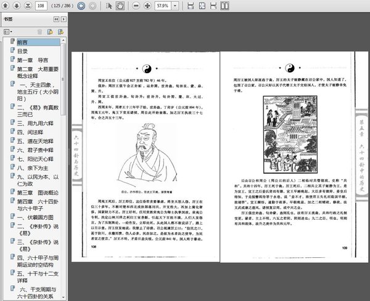The image size is (370, 301).
Task: Open bookmark 三、用九用六释
Action: point(35,123)
